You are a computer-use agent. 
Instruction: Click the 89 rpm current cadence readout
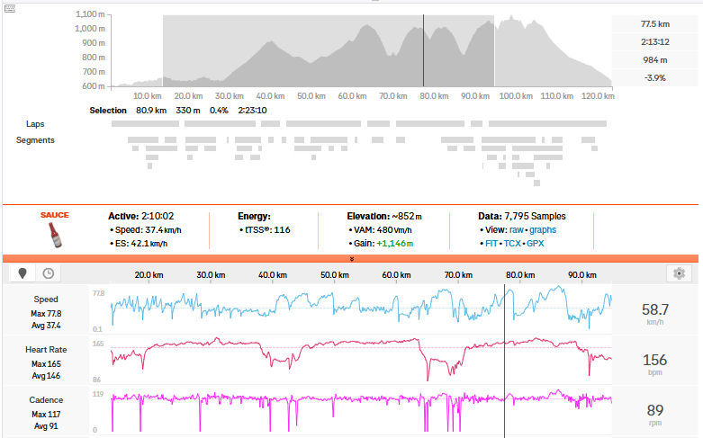[x=655, y=414]
